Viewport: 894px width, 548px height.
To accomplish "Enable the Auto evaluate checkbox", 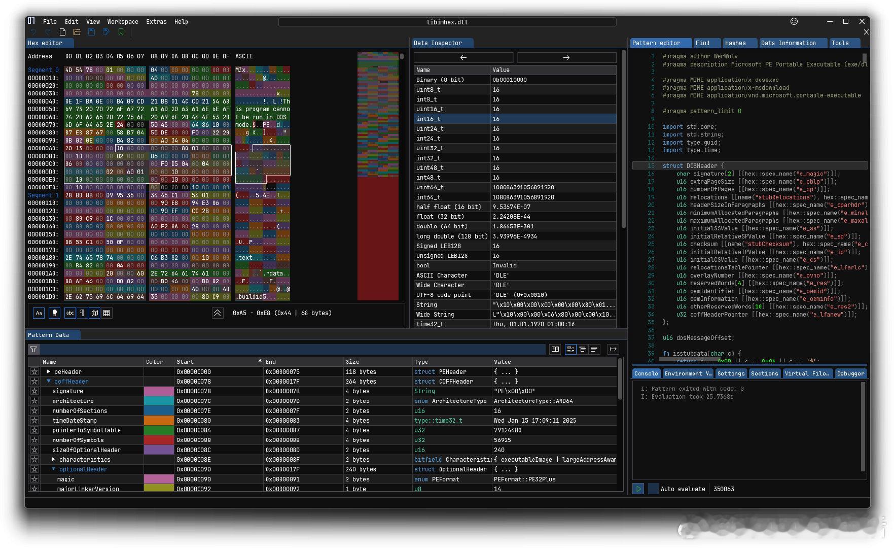I will (653, 489).
